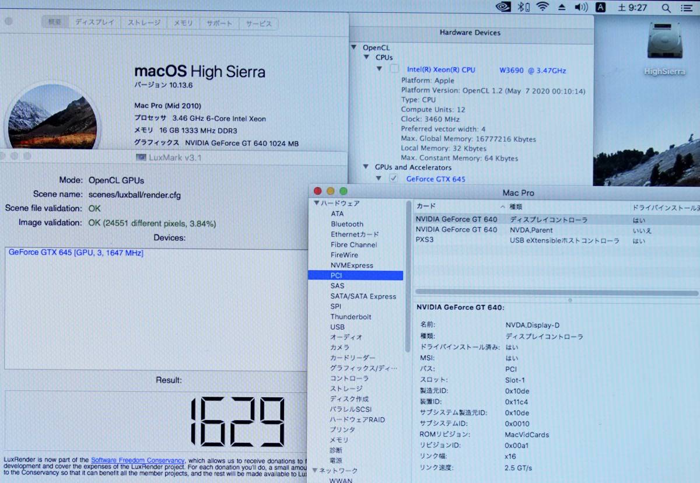The height and width of the screenshot is (483, 700).
Task: Click the eject icon in the menu bar
Action: (x=562, y=7)
